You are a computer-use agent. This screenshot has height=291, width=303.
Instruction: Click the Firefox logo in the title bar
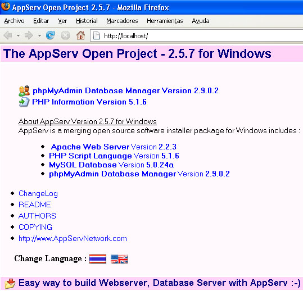coord(6,6)
